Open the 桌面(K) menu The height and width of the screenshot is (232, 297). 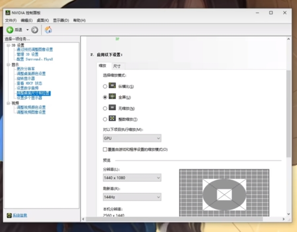(x=43, y=20)
